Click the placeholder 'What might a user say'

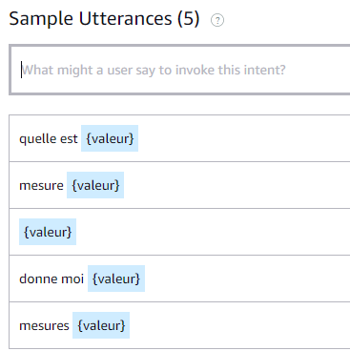[x=78, y=70]
